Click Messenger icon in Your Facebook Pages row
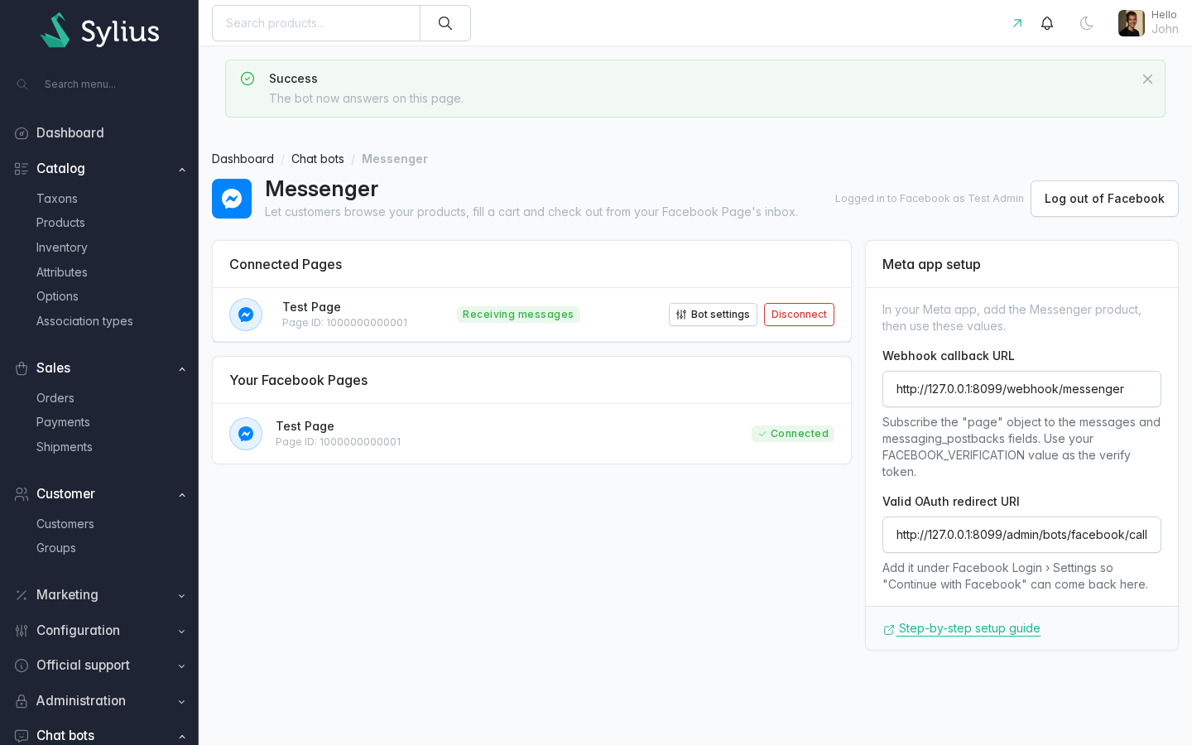Screen dimensions: 1192x745 coord(246,434)
